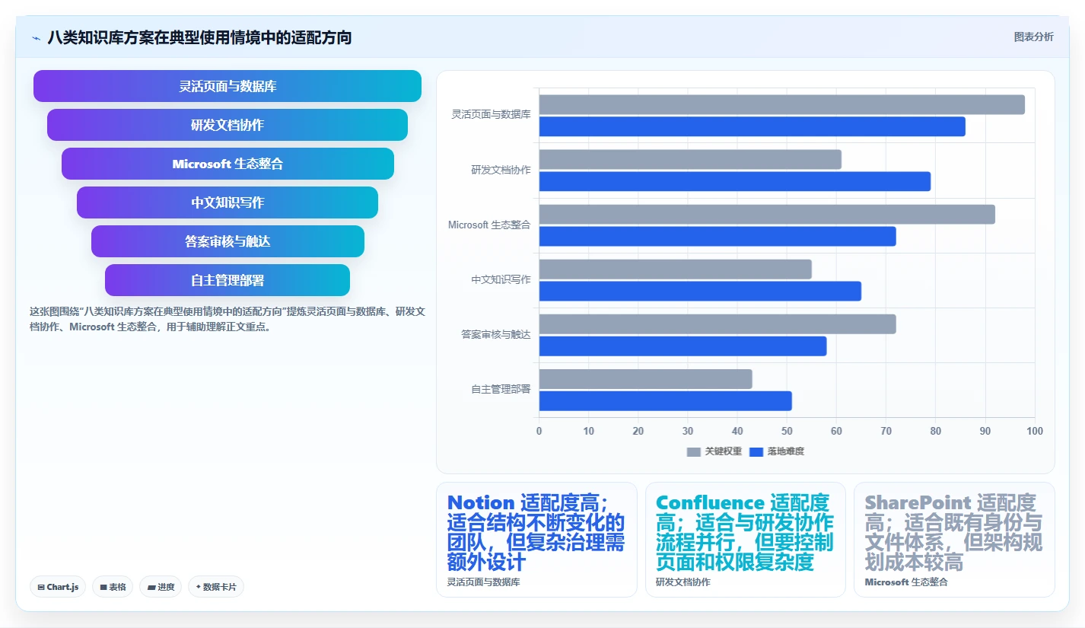This screenshot has height=628, width=1085.
Task: Click the blue bar for 中文知识写作
Action: click(x=700, y=291)
